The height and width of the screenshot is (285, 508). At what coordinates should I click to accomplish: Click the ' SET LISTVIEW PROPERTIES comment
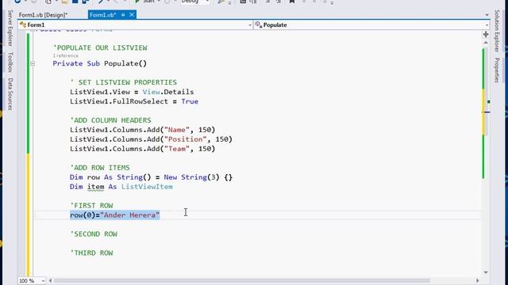coord(124,82)
